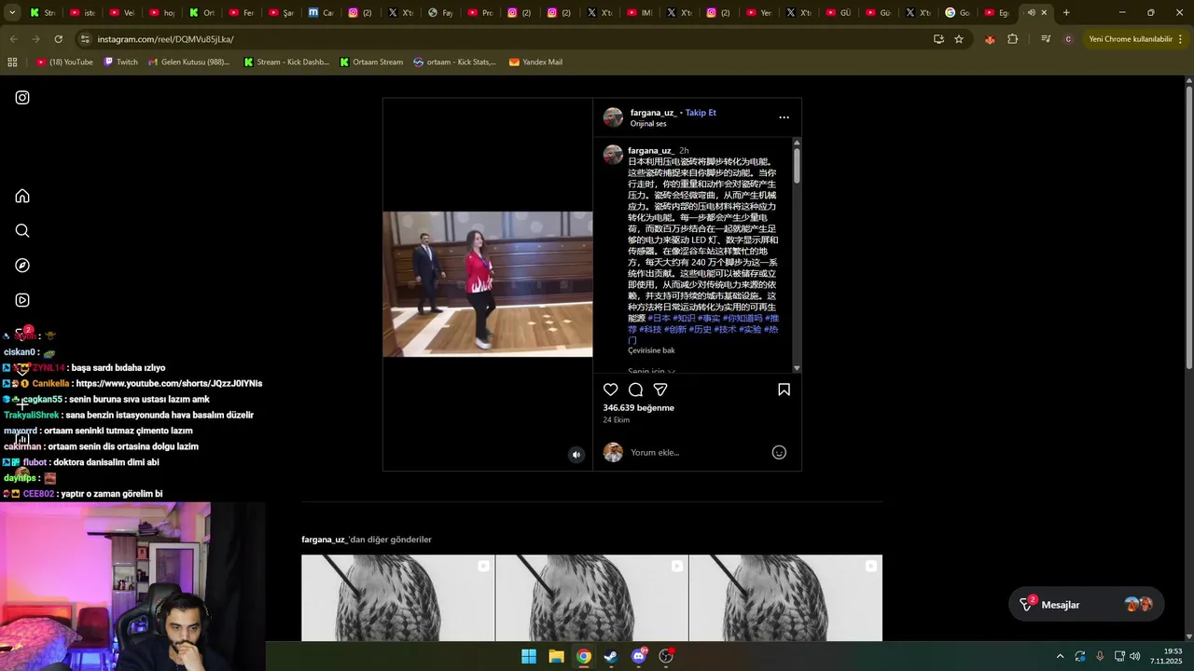Image resolution: width=1194 pixels, height=671 pixels.
Task: Open Steam from taskbar
Action: tap(611, 656)
